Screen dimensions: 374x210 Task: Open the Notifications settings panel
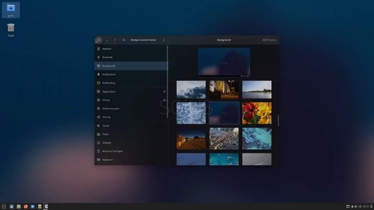click(x=131, y=75)
